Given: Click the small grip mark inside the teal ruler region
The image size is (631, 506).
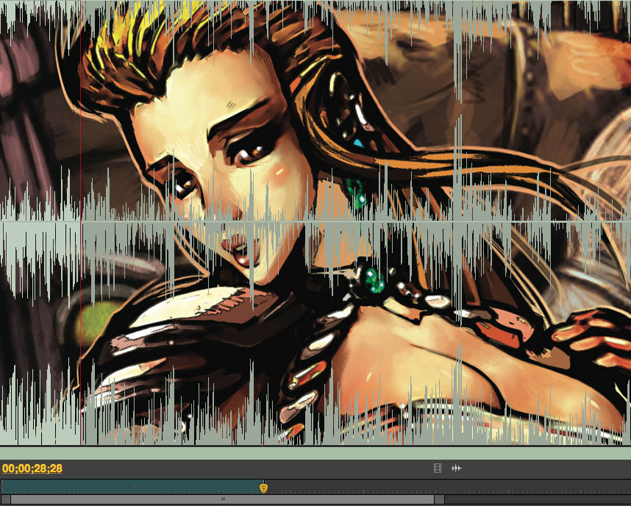Looking at the screenshot, I should pos(132,487).
